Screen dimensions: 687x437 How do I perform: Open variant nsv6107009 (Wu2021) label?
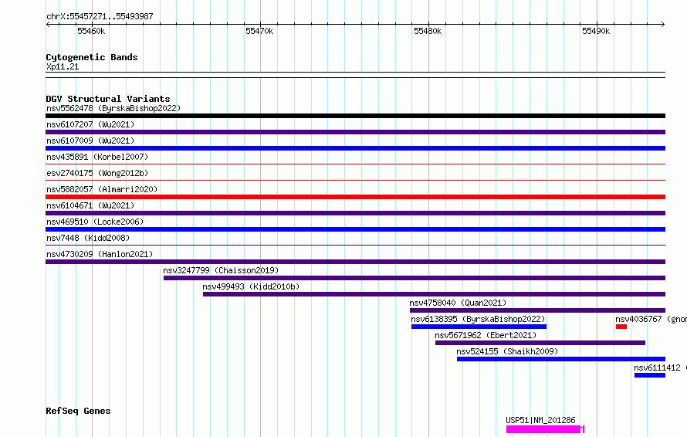[x=90, y=141]
